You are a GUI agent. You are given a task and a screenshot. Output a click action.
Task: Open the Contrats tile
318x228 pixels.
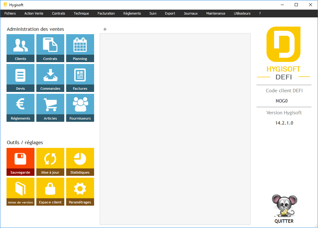pyautogui.click(x=50, y=48)
